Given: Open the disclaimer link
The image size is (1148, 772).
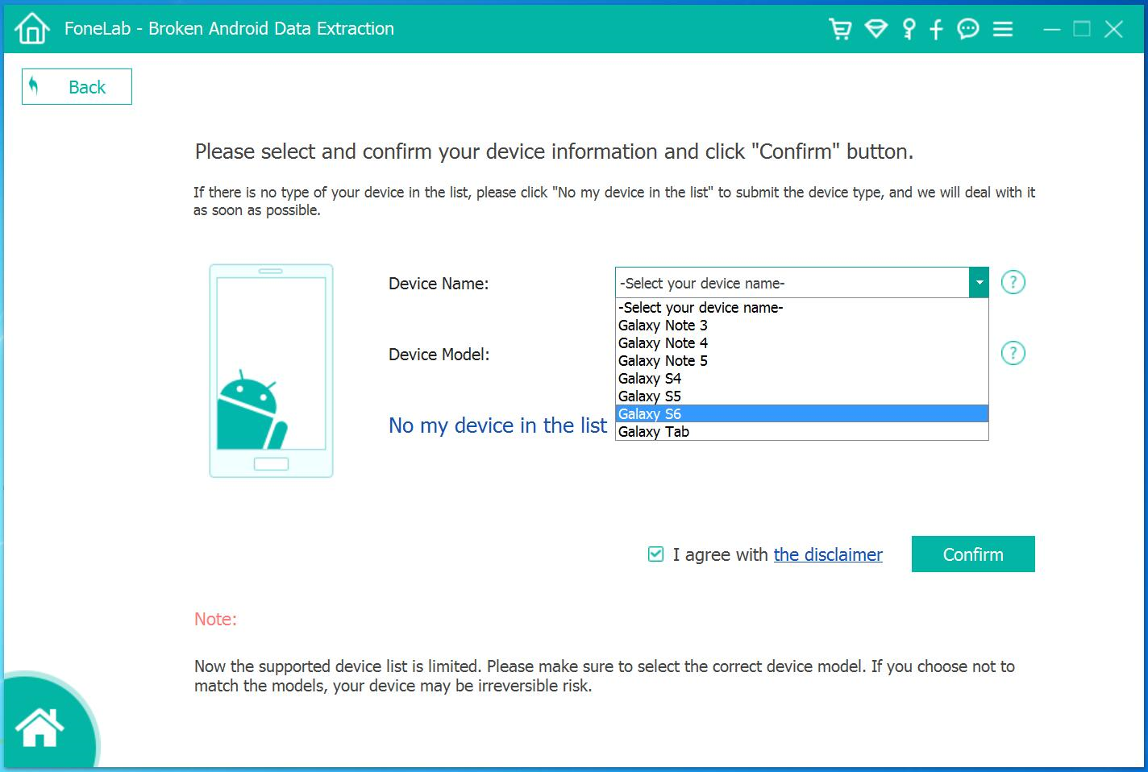Looking at the screenshot, I should click(x=828, y=554).
